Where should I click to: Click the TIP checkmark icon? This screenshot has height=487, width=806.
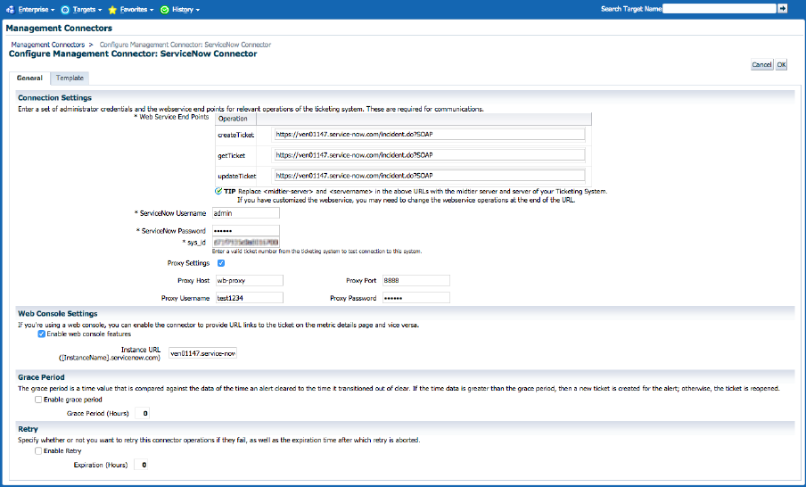click(218, 191)
